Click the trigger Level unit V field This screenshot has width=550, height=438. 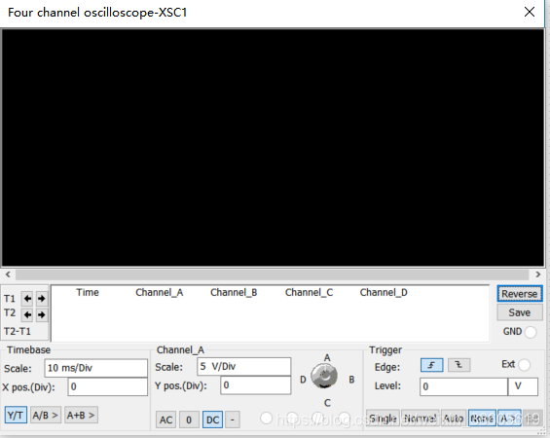523,386
